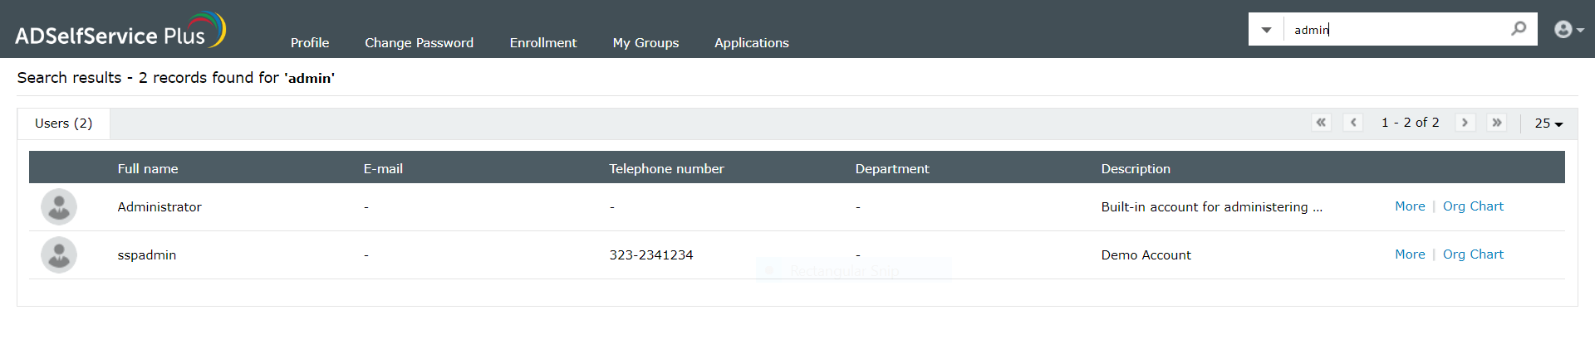Image resolution: width=1595 pixels, height=344 pixels.
Task: Click the sspadmin user avatar
Action: click(59, 255)
